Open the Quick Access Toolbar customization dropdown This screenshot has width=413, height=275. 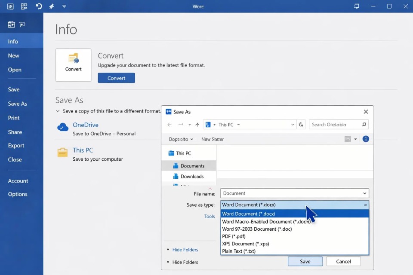[64, 6]
